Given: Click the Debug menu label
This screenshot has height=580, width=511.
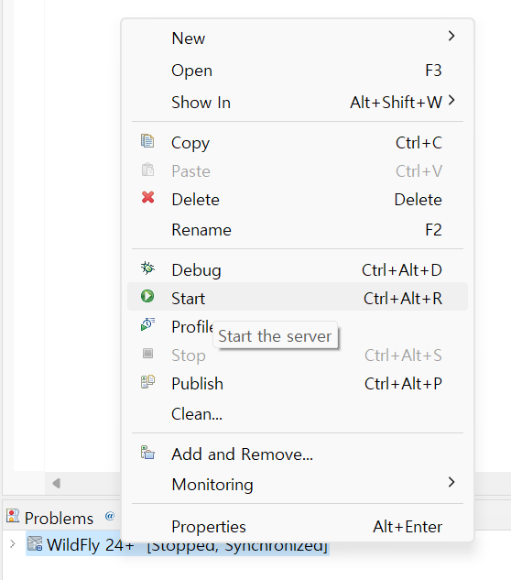Looking at the screenshot, I should point(196,271).
